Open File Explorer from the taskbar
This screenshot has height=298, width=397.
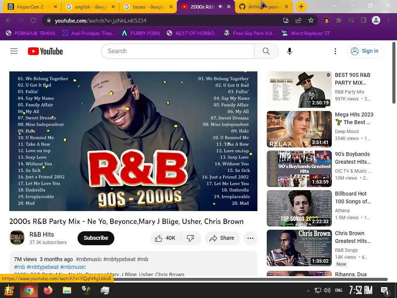click(67, 290)
